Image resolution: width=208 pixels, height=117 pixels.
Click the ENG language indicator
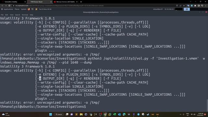[188, 114]
